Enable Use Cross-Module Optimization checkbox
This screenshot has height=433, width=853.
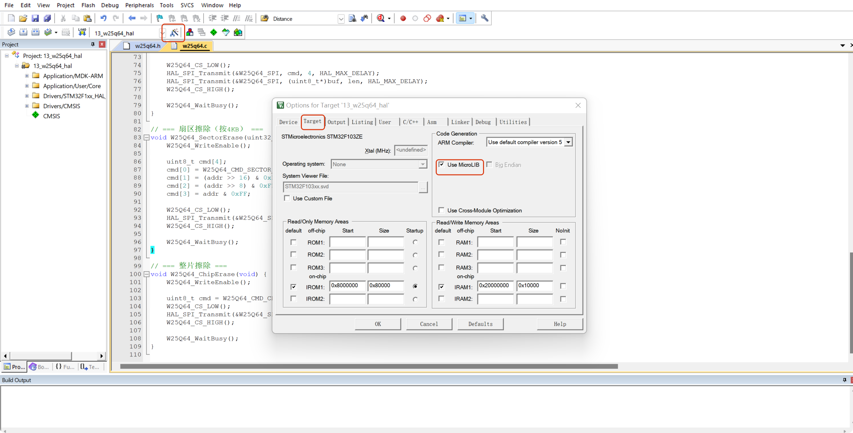[x=441, y=210]
